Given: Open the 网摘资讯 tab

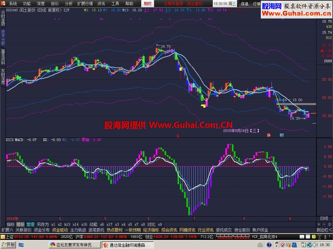Looking at the screenshot, I should [187, 230].
